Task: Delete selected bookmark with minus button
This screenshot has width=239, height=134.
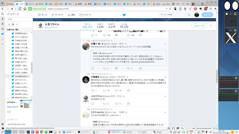Action: 17,24
